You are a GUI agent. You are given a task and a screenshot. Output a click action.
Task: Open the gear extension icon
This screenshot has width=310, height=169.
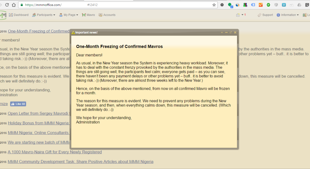click(222, 5)
